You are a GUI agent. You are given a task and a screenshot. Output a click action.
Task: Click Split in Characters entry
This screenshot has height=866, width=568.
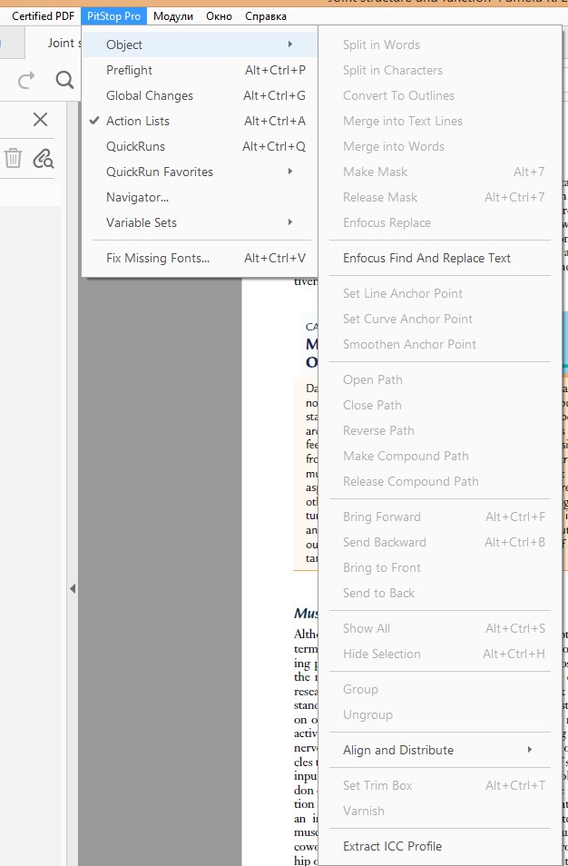(440, 70)
